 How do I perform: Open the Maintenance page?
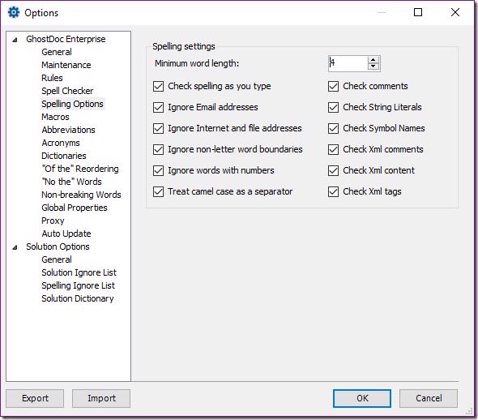pos(66,65)
